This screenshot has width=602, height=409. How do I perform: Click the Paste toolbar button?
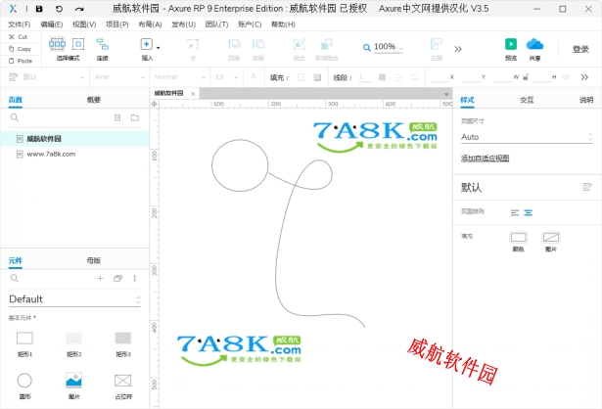point(21,61)
